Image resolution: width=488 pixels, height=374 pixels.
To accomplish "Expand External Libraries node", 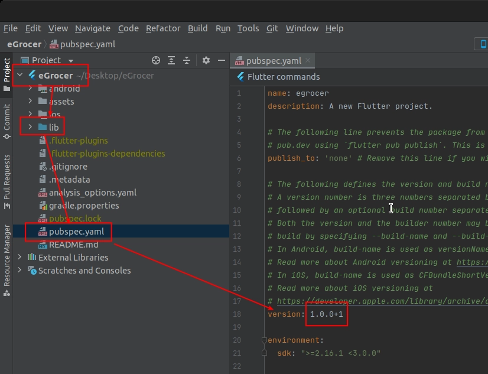I will (20, 257).
